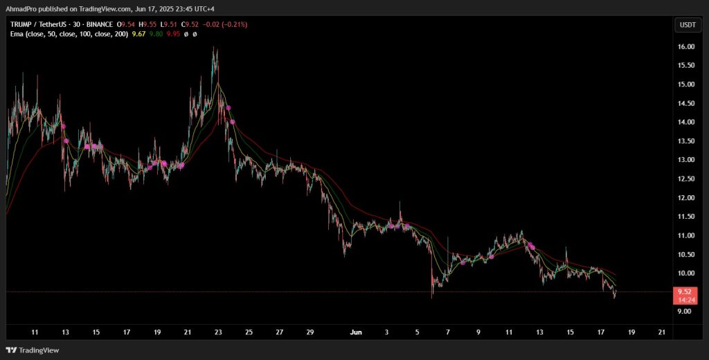Click the Jun label on time axis
Viewport: 709px width, 360px height.
[355, 332]
